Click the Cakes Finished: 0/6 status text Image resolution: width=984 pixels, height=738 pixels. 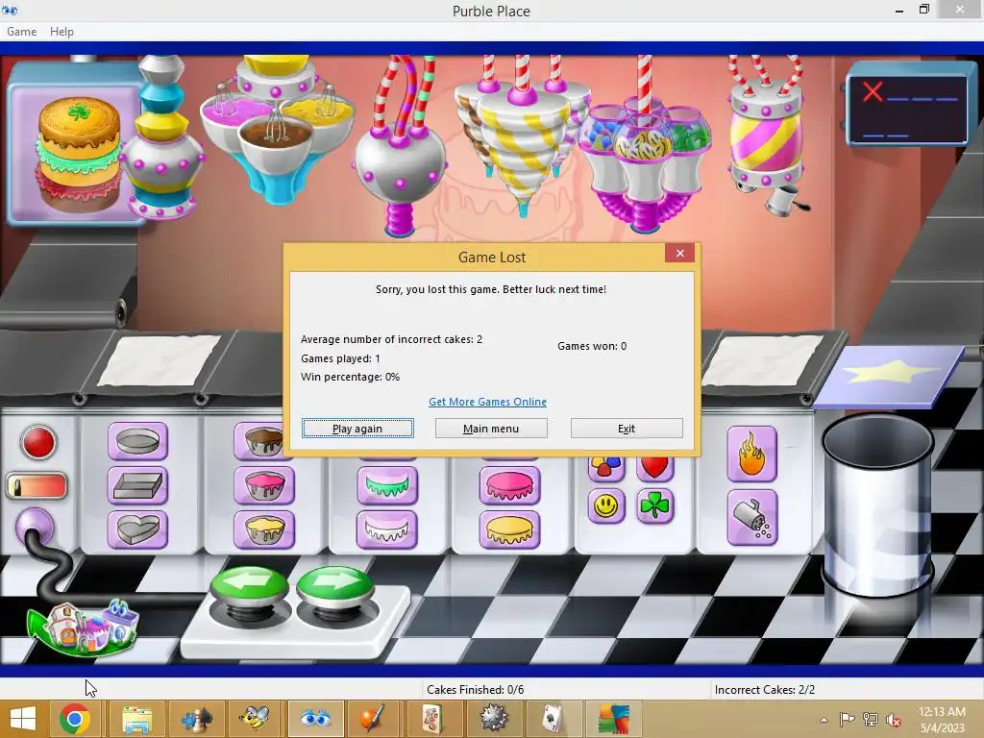pyautogui.click(x=475, y=690)
